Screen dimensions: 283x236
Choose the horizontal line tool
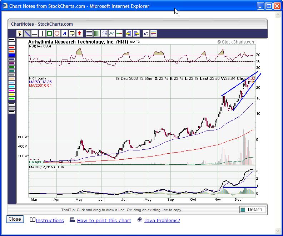coord(35,34)
